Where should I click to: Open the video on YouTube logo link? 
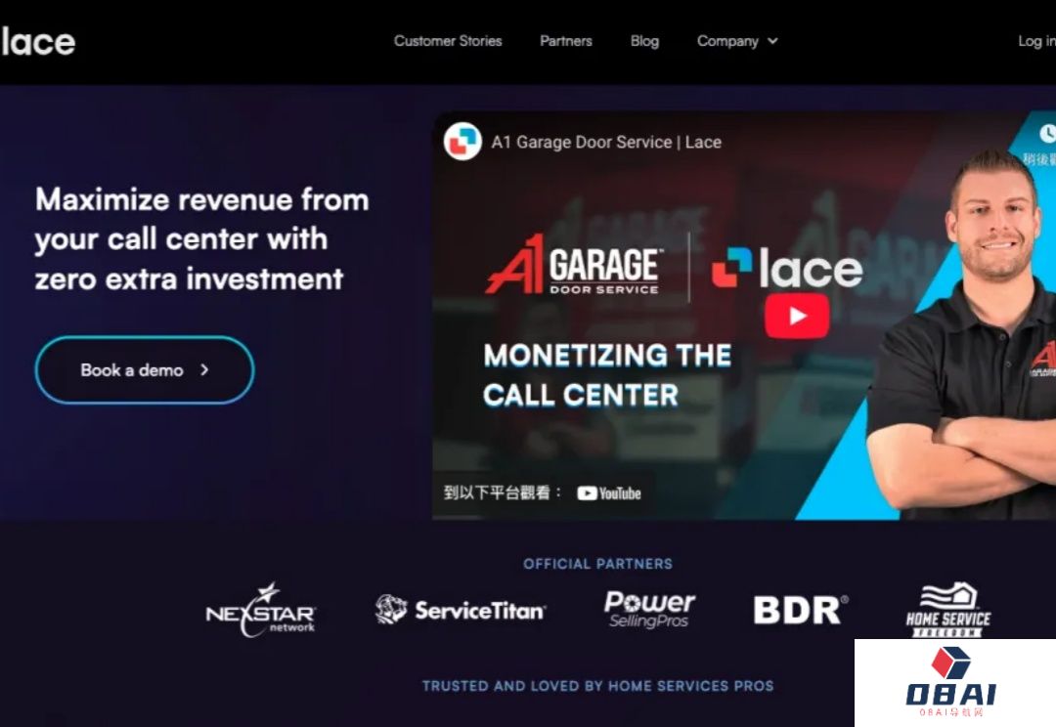(609, 493)
